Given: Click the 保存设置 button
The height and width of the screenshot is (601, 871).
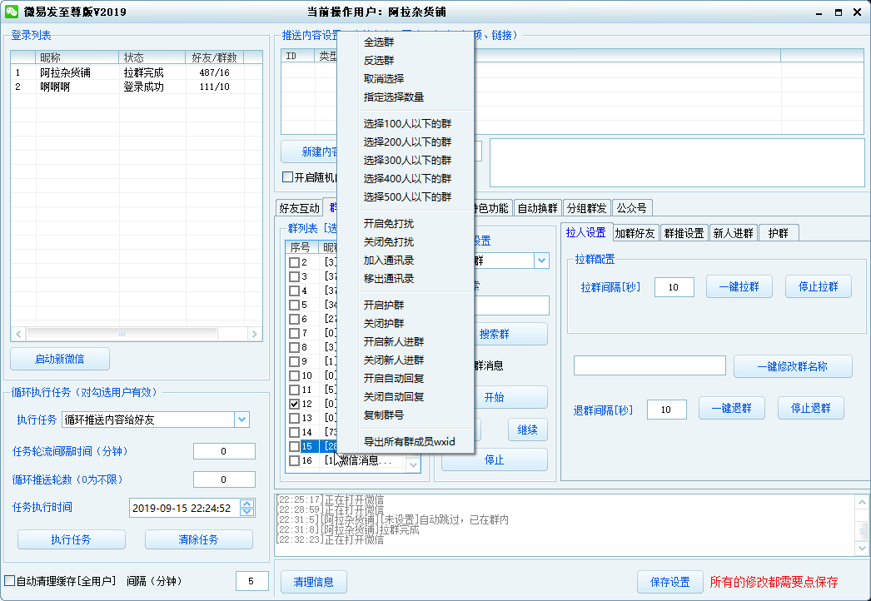Looking at the screenshot, I should pyautogui.click(x=670, y=582).
